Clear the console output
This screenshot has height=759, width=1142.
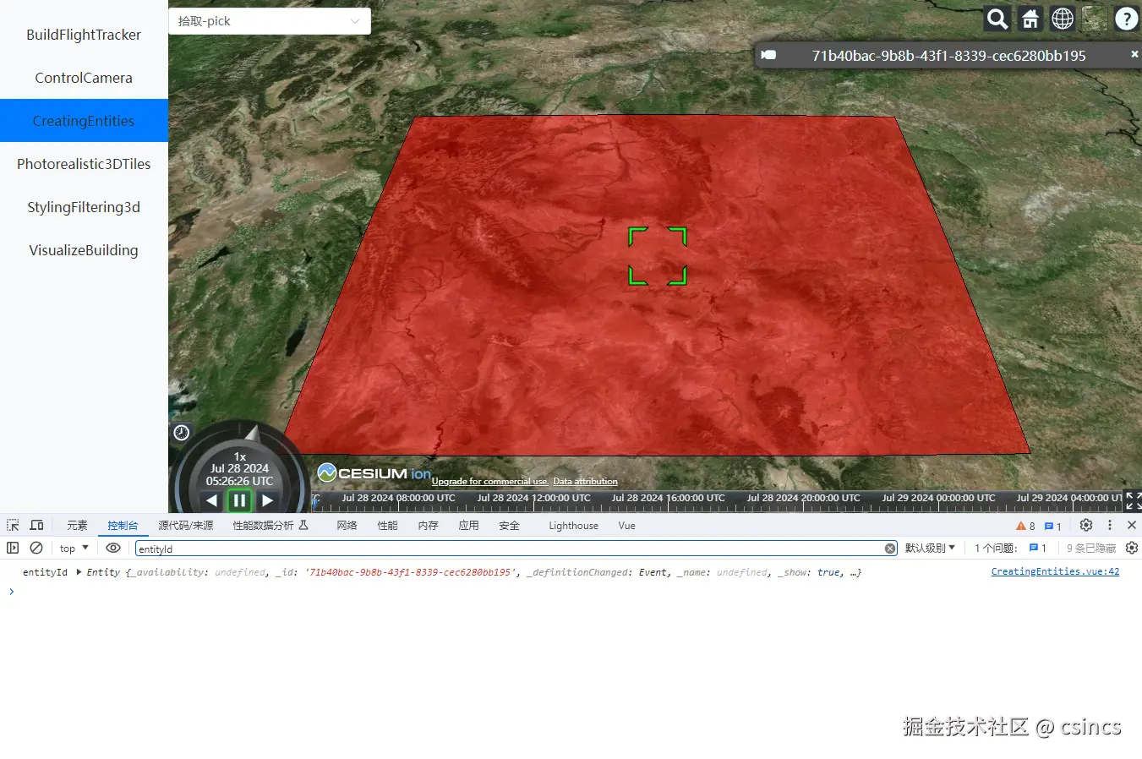coord(36,548)
